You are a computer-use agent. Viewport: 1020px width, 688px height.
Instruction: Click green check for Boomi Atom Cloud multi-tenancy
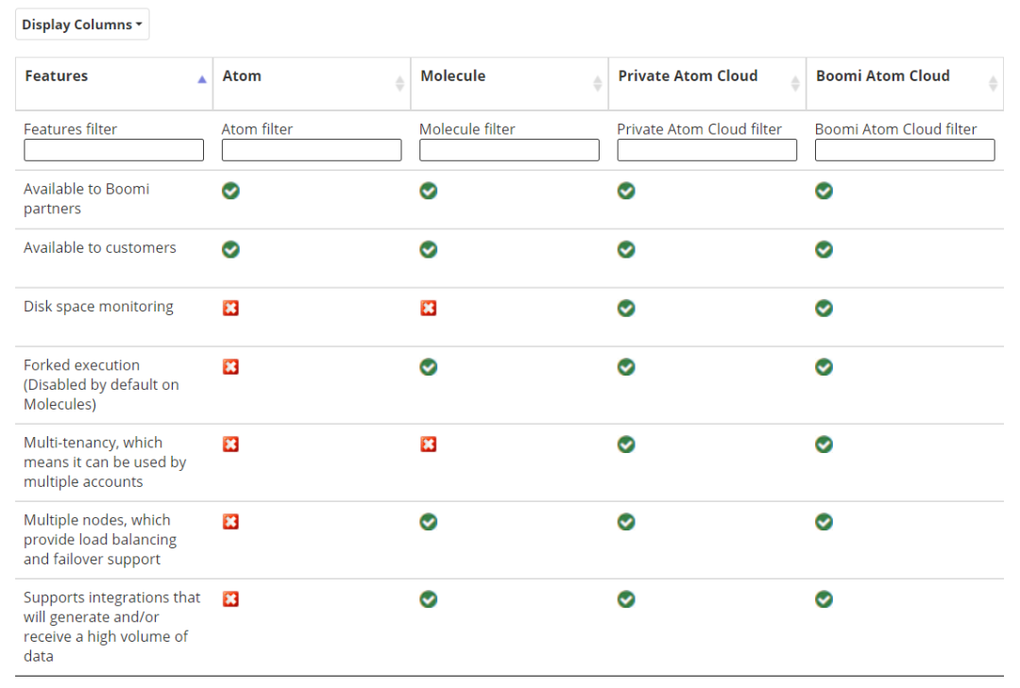point(824,445)
